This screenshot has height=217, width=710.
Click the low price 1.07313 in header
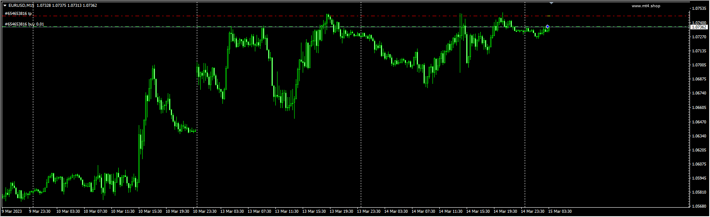point(74,6)
